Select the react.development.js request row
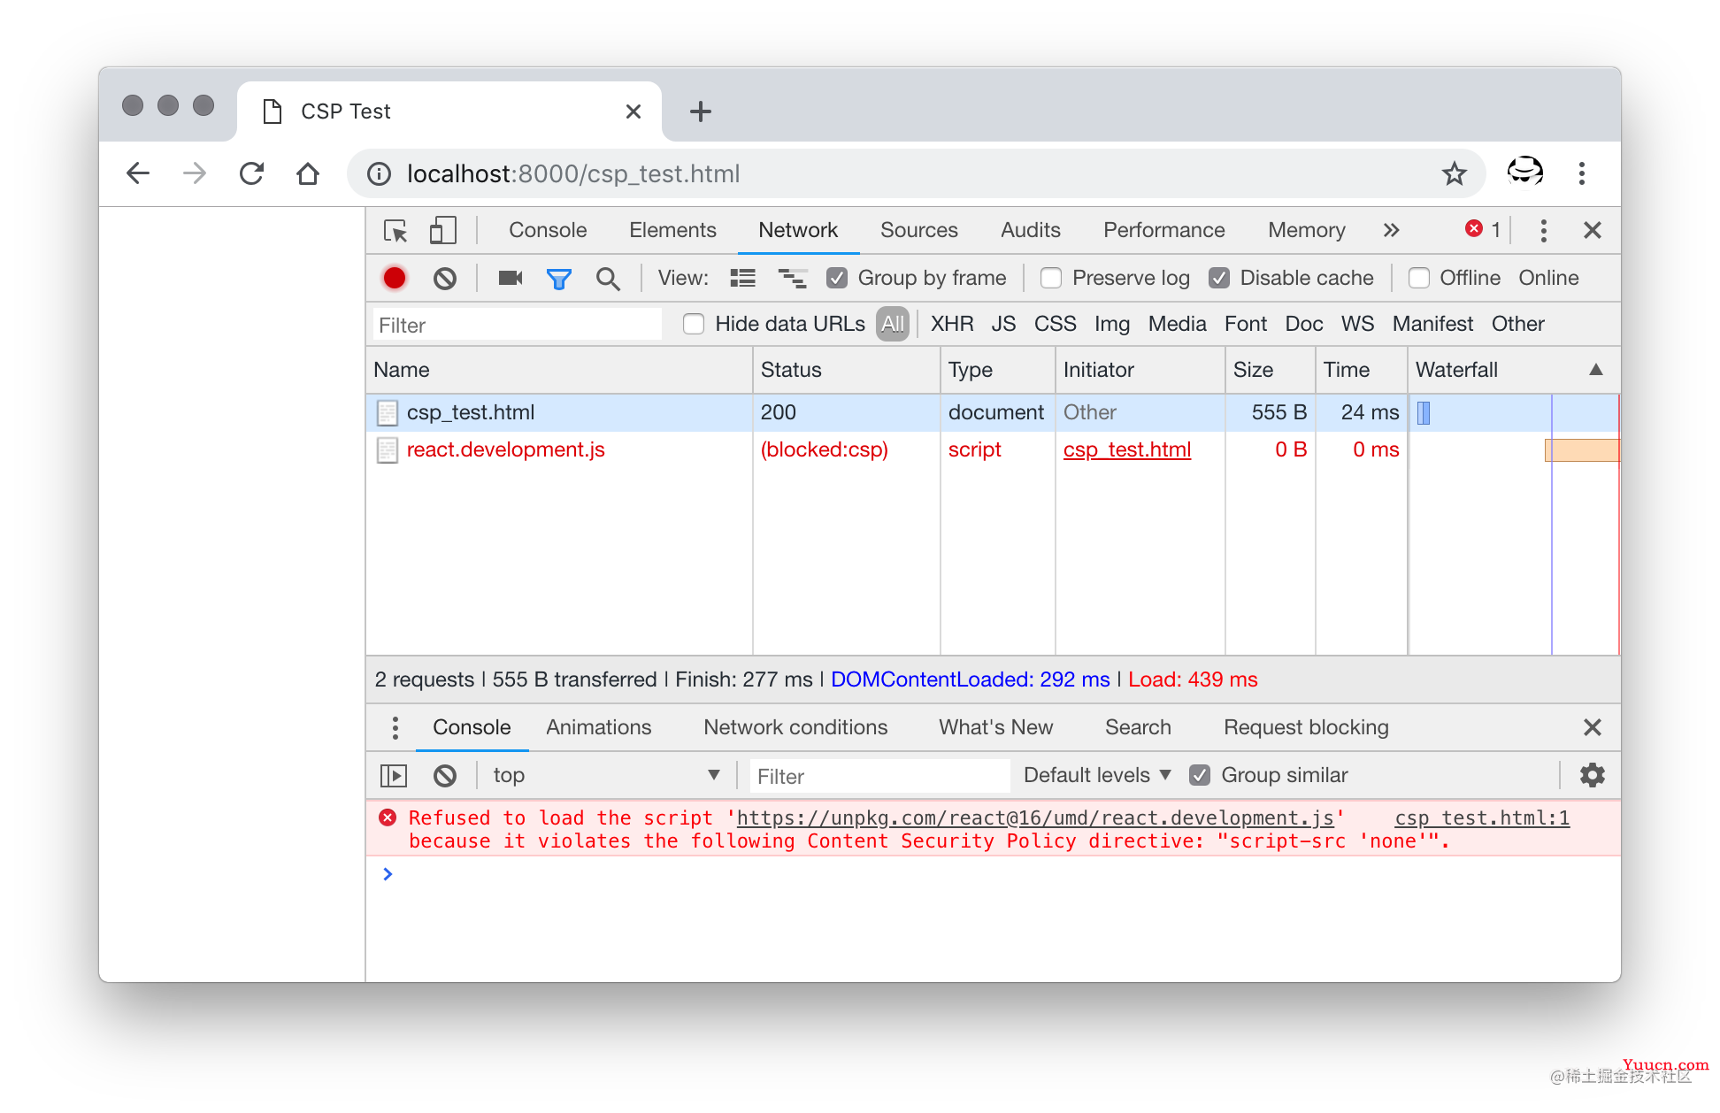 992,449
